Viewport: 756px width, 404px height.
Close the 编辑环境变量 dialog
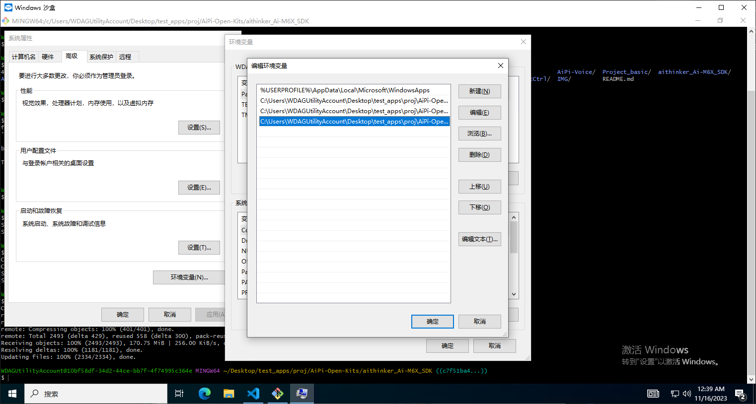pos(501,66)
